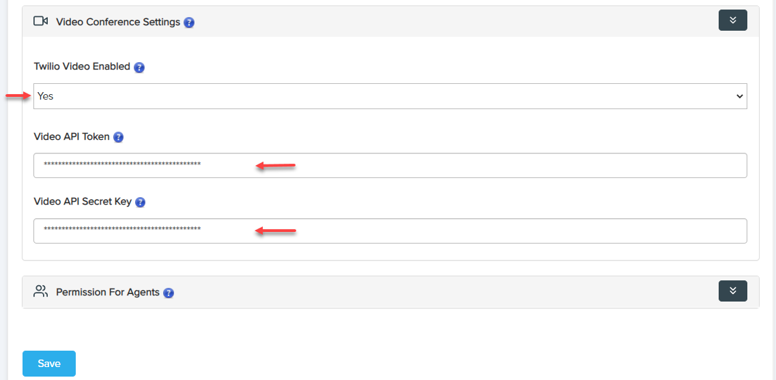Image resolution: width=776 pixels, height=380 pixels.
Task: Click the Twilio Video Enabled label
Action: 82,67
